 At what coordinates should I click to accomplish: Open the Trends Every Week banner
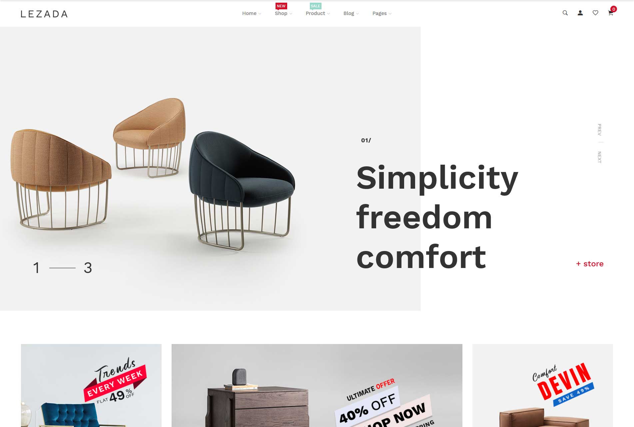point(91,385)
